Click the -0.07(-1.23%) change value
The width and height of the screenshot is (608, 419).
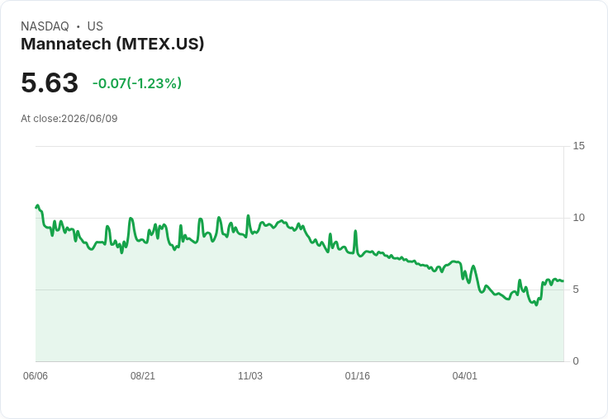click(x=137, y=83)
